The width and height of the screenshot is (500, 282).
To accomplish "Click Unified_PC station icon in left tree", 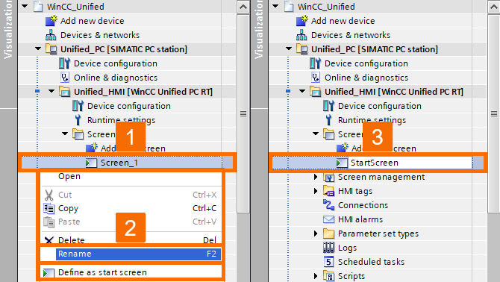I will 51,49.
